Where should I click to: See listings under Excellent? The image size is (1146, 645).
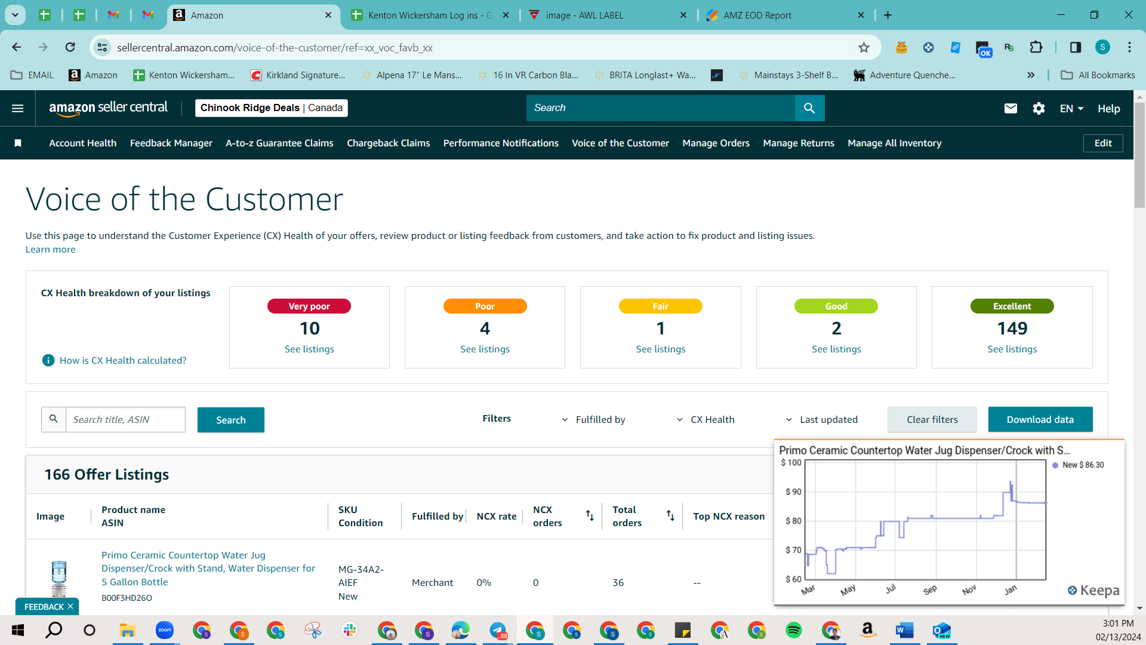point(1012,349)
